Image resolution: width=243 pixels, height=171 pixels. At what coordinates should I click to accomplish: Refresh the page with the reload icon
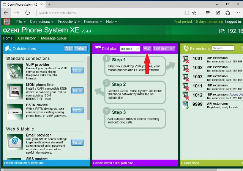(27, 13)
